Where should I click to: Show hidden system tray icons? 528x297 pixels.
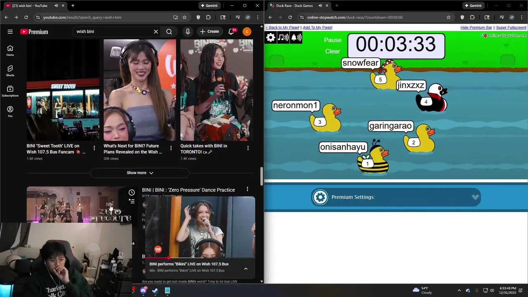pyautogui.click(x=459, y=290)
